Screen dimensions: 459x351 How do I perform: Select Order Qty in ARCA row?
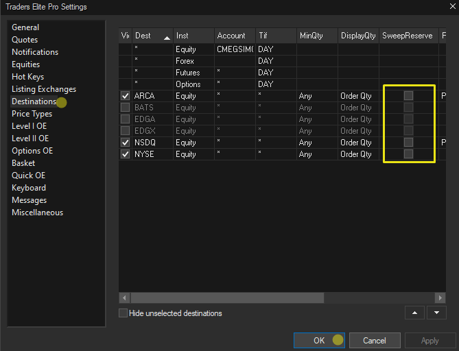[358, 96]
